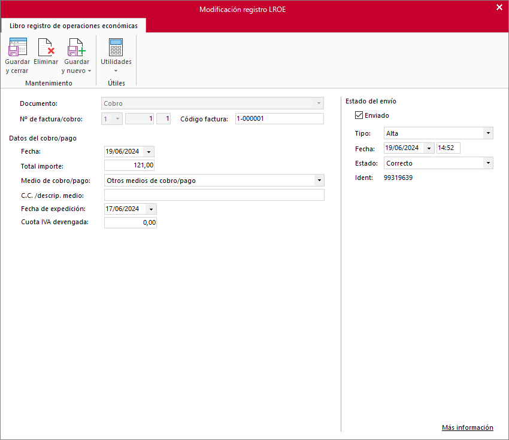Click the Estado del envío heading
The width and height of the screenshot is (509, 440).
pos(371,101)
